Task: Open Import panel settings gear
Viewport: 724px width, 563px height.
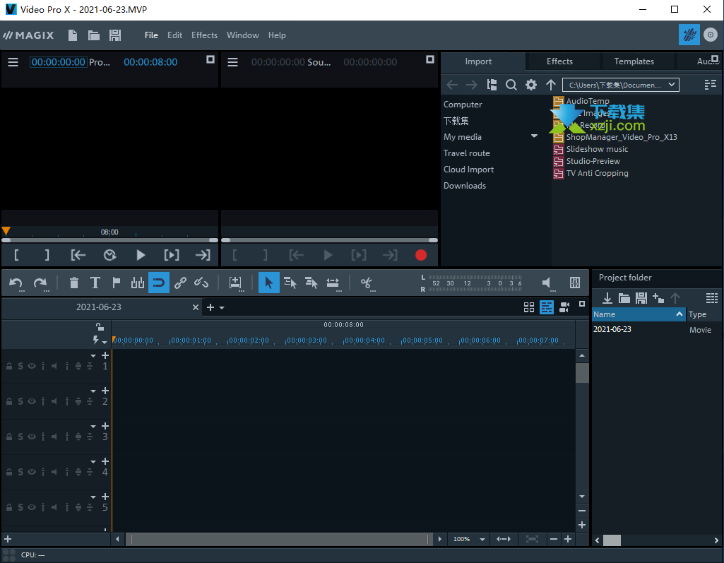Action: [x=531, y=85]
